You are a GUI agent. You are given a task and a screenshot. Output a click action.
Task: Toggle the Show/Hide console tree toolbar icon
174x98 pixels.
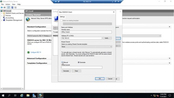point(9,7)
